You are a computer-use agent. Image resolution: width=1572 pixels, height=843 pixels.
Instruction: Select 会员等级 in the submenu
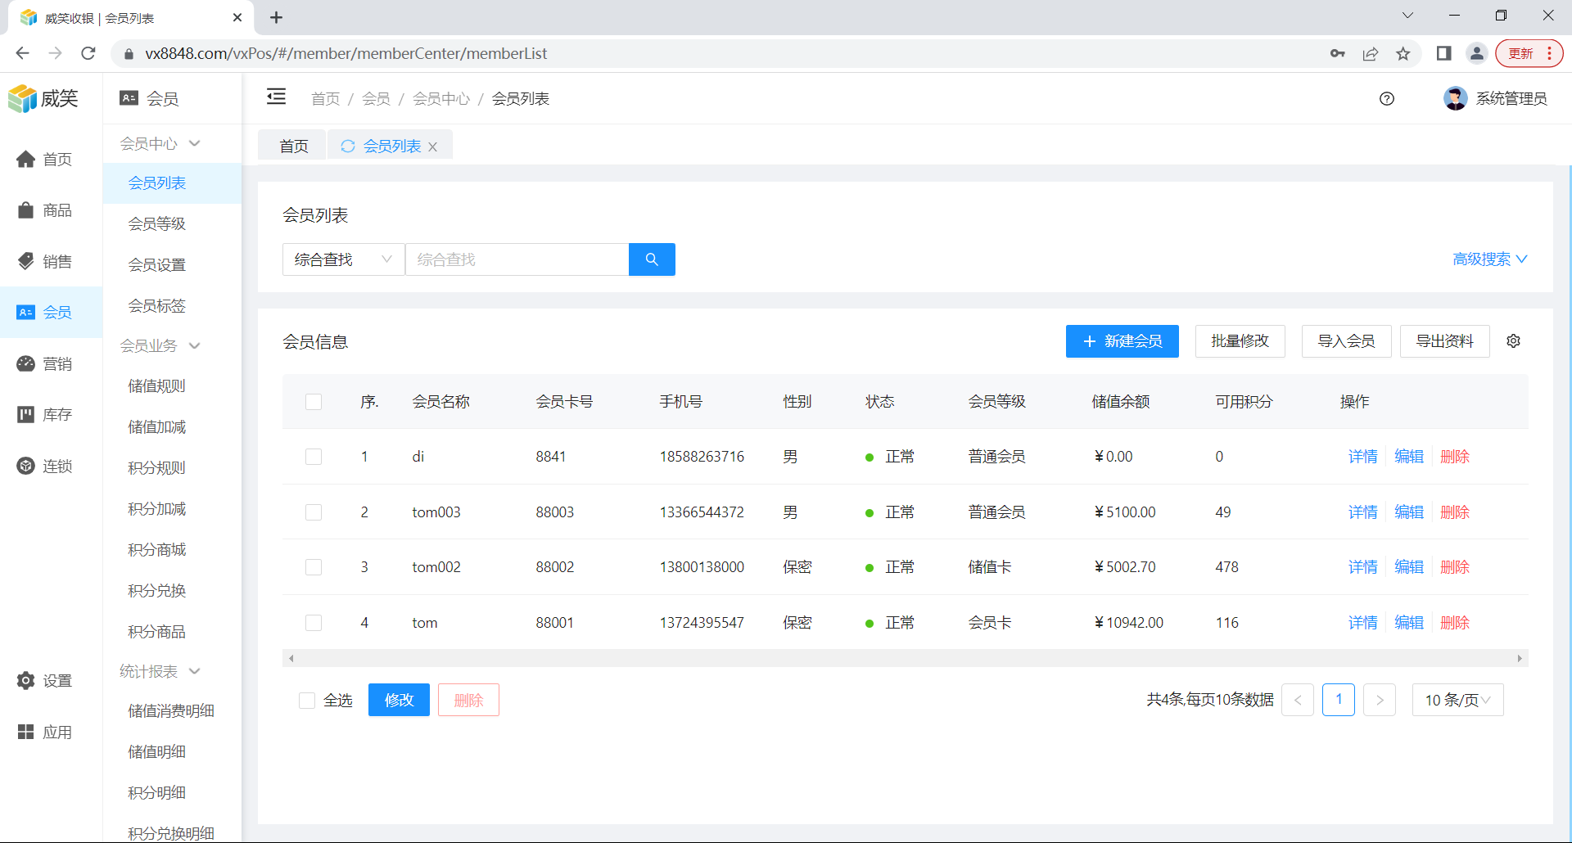coord(157,223)
